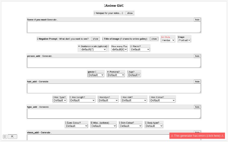
Task: Open the Shape dropdown set to Portrait
Action: (184, 40)
